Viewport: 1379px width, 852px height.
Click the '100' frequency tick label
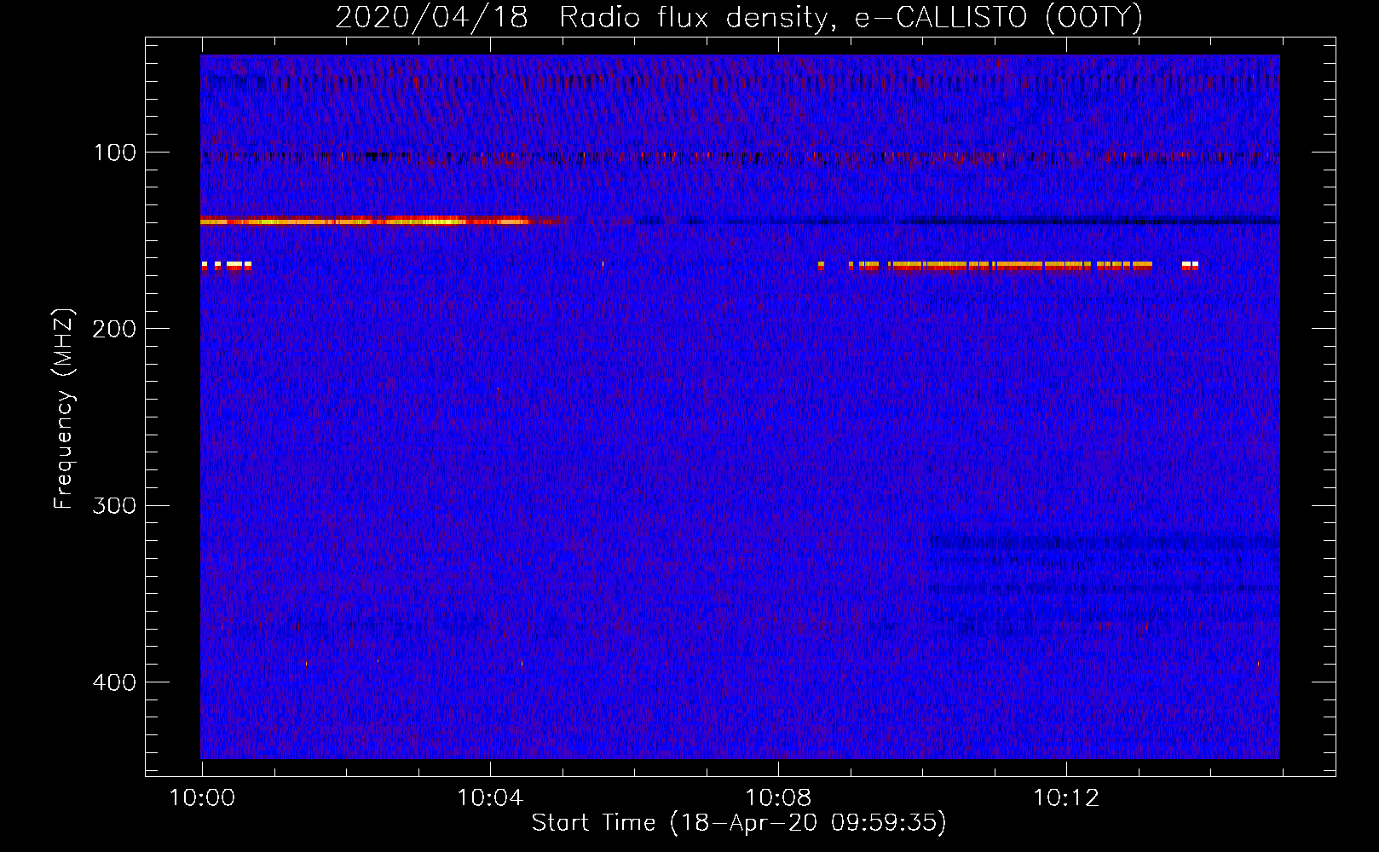tap(115, 153)
